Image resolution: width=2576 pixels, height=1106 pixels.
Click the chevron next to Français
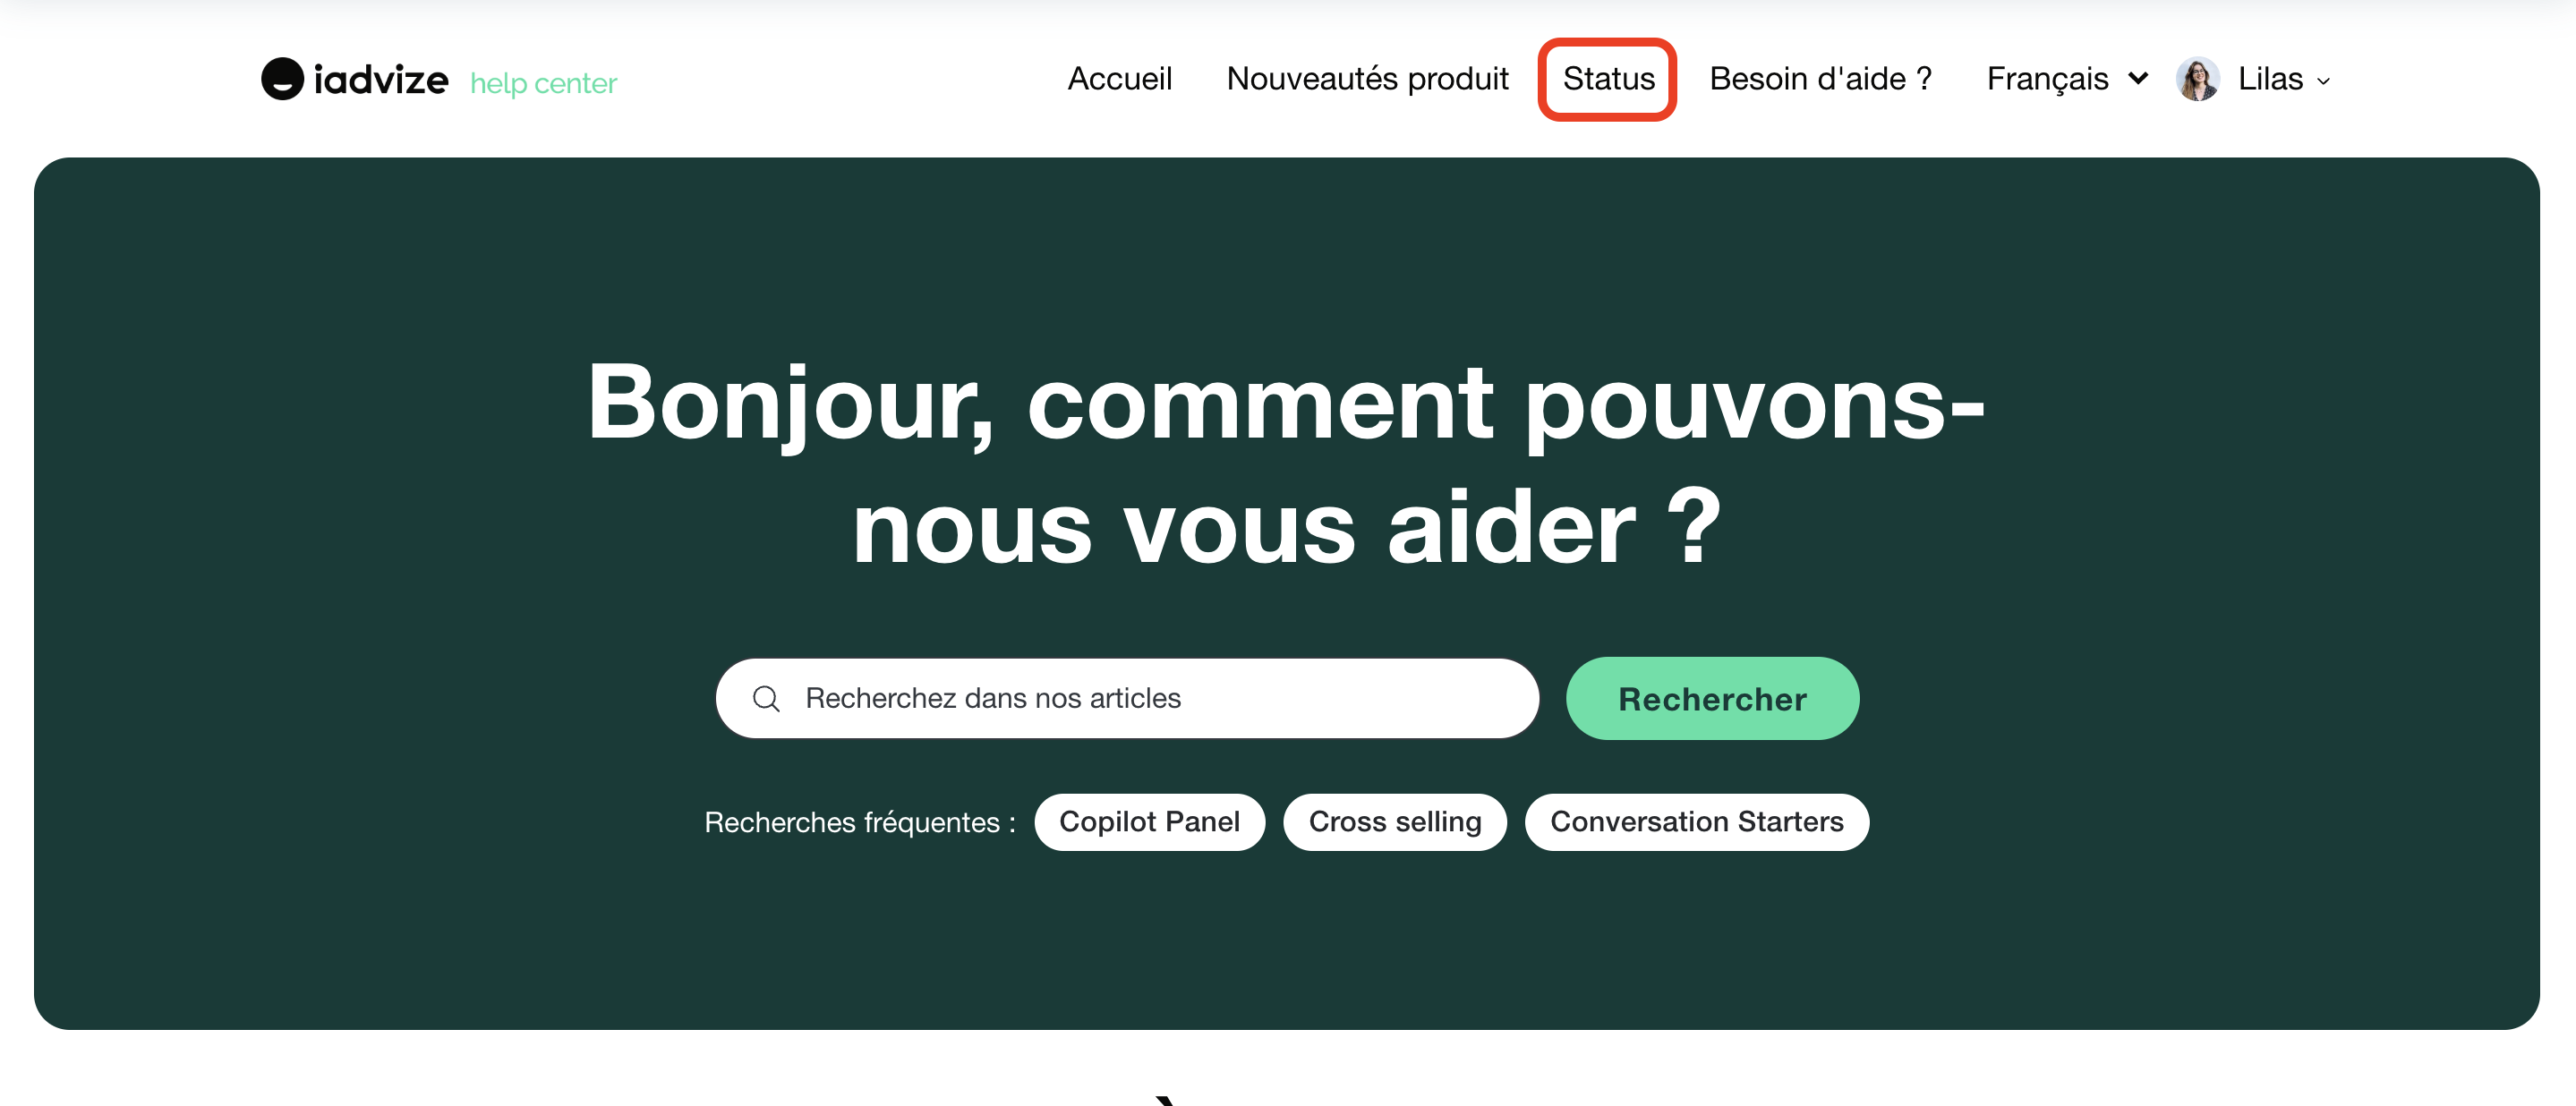click(2138, 79)
